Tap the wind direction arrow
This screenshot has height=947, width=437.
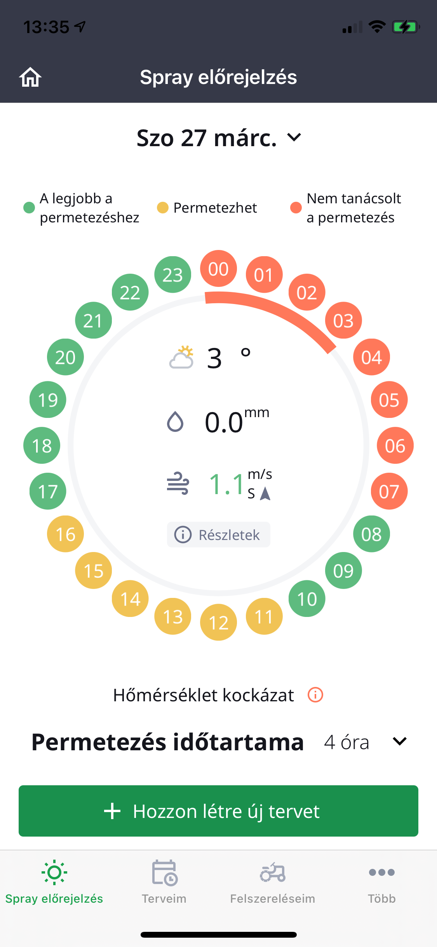265,494
